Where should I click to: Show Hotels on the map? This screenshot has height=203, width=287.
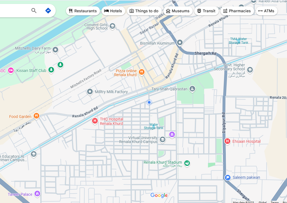coord(113,11)
